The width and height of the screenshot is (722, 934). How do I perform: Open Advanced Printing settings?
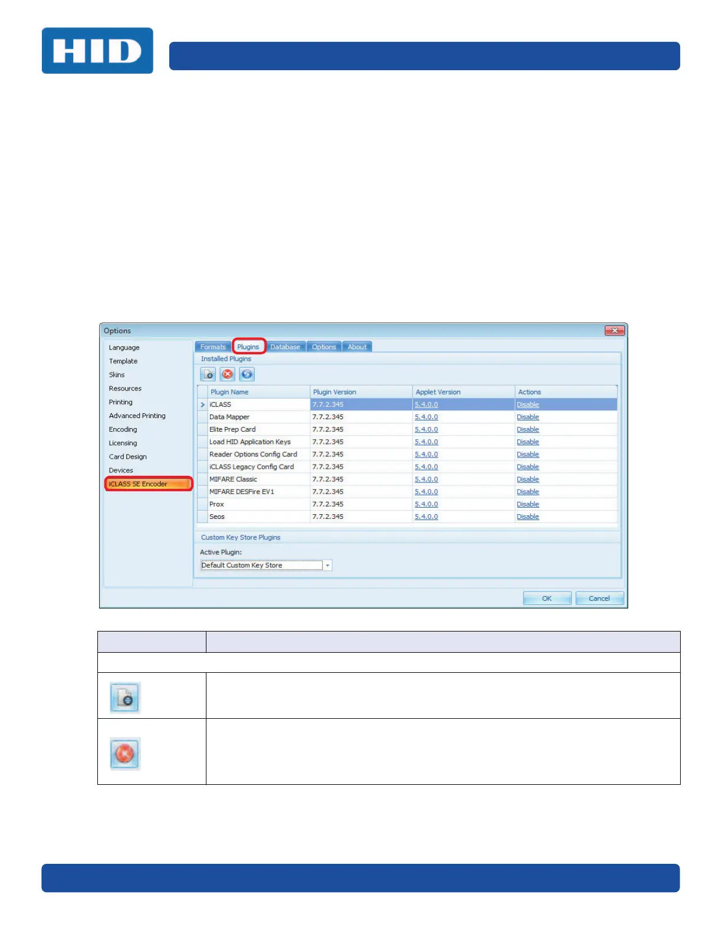pyautogui.click(x=137, y=416)
